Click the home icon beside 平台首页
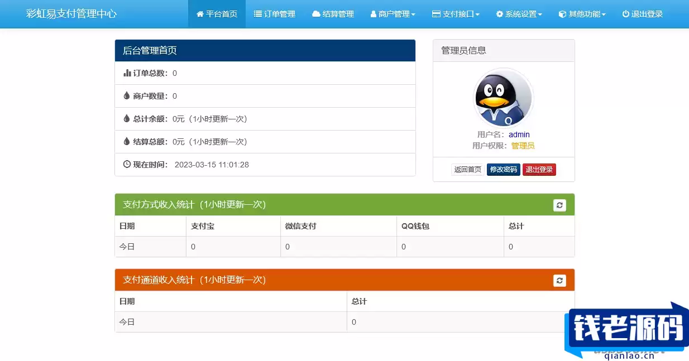The image size is (689, 361). pos(200,14)
